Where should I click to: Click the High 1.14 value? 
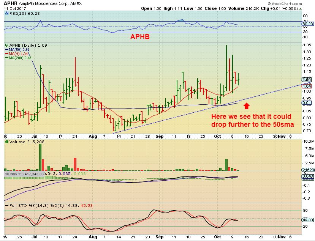pos(173,9)
